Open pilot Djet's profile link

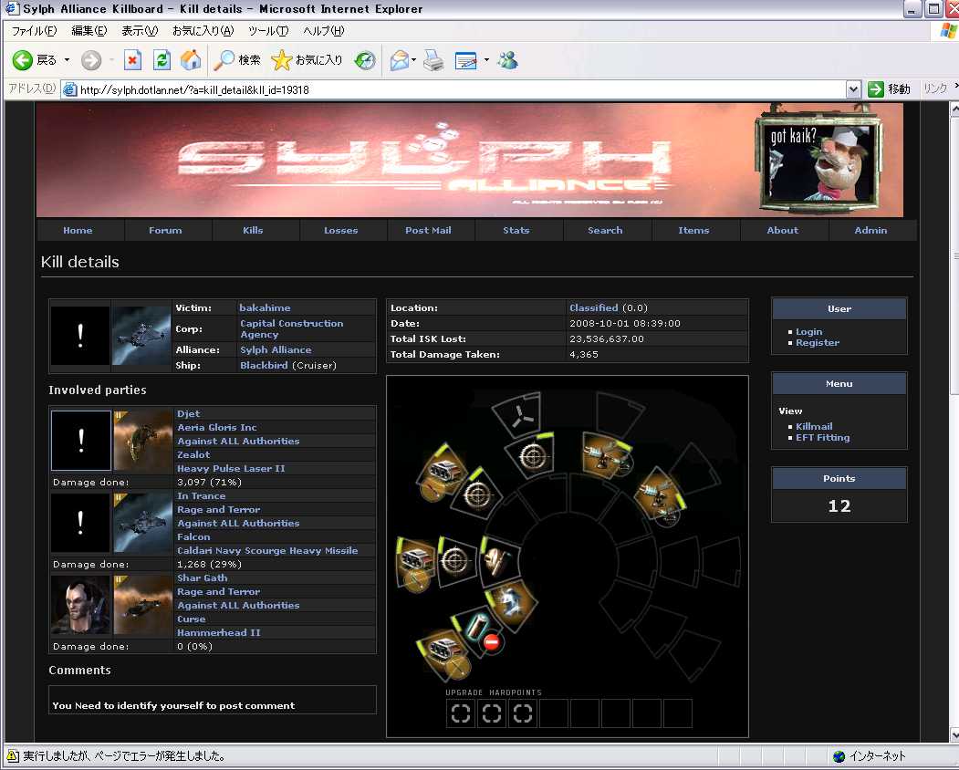pos(188,414)
